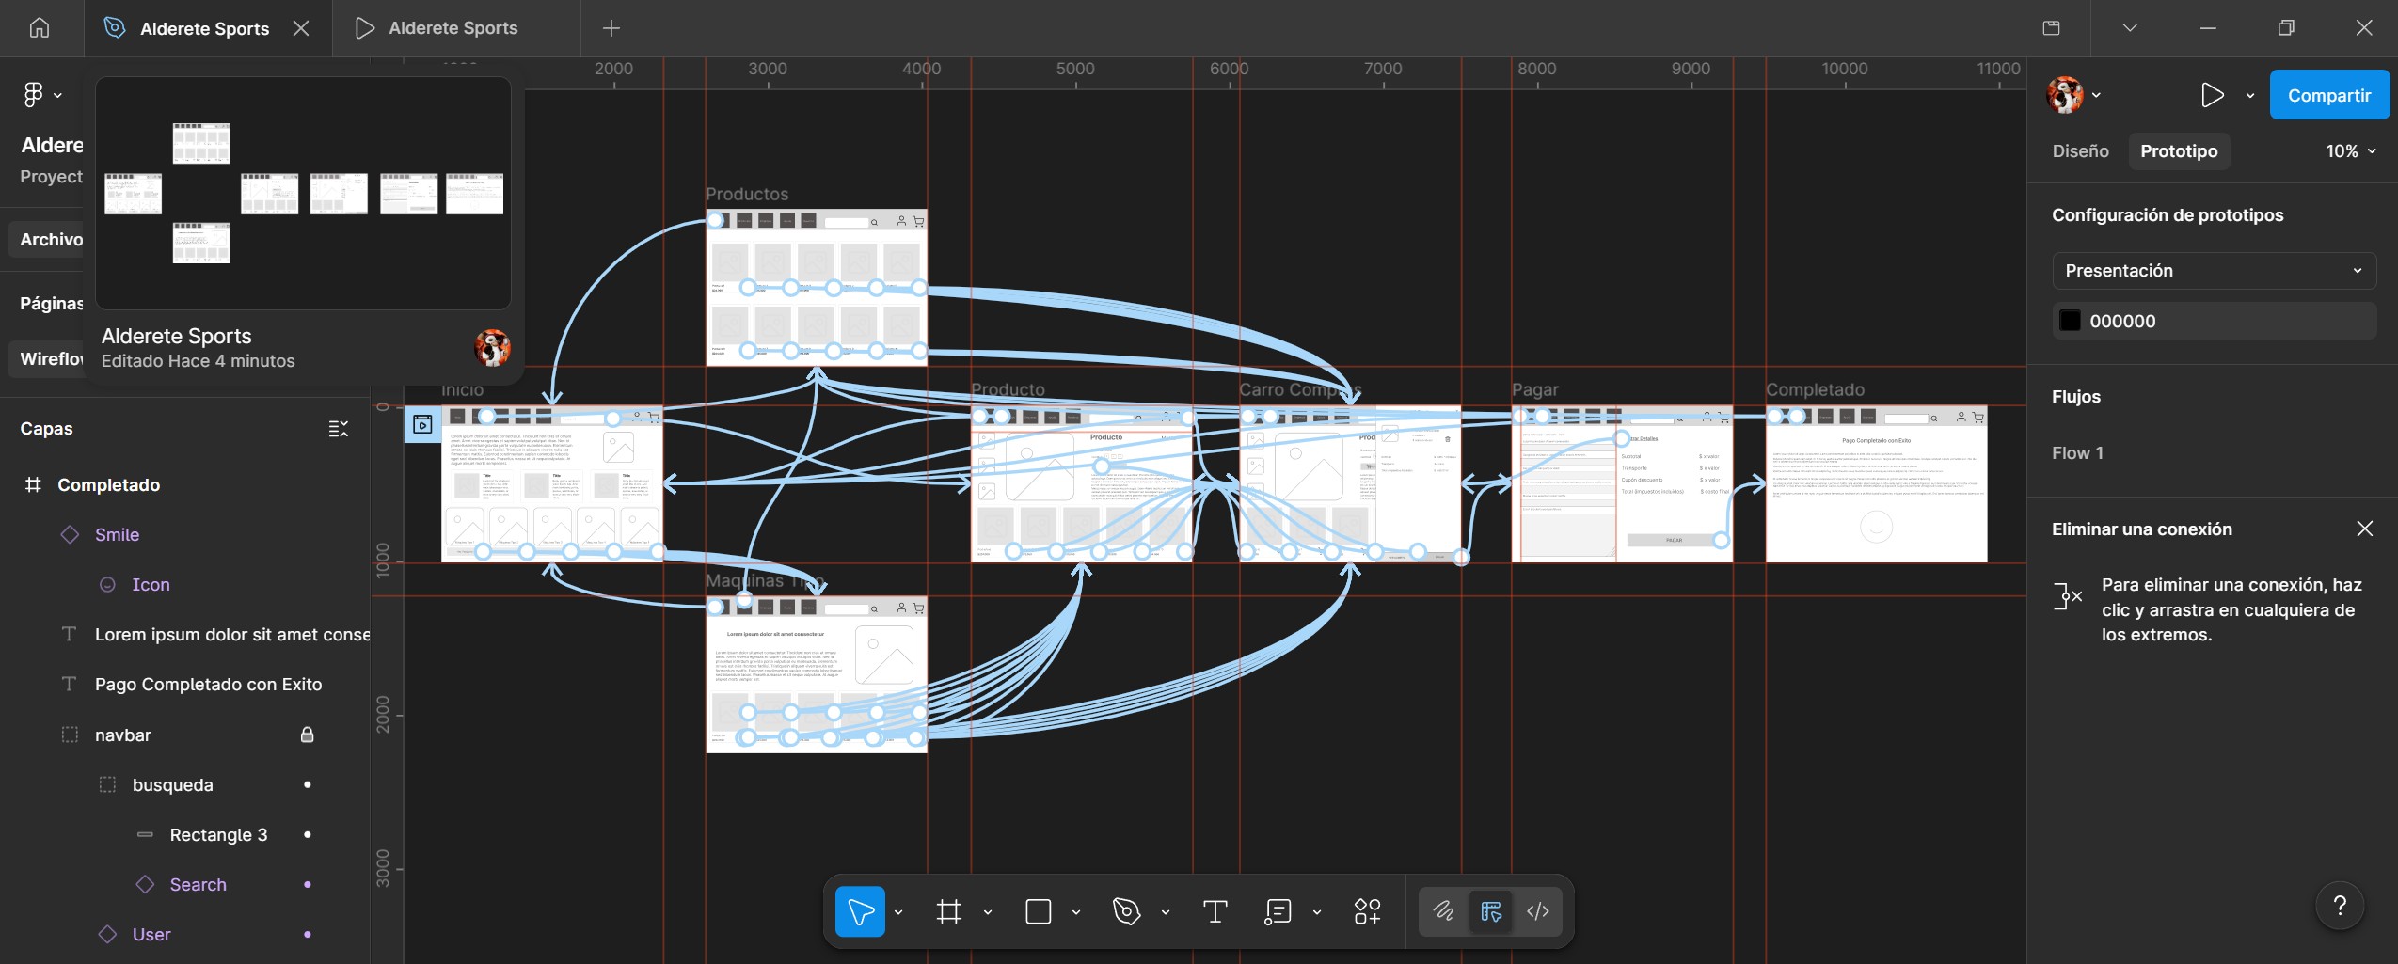Select the Text tool

1215,911
